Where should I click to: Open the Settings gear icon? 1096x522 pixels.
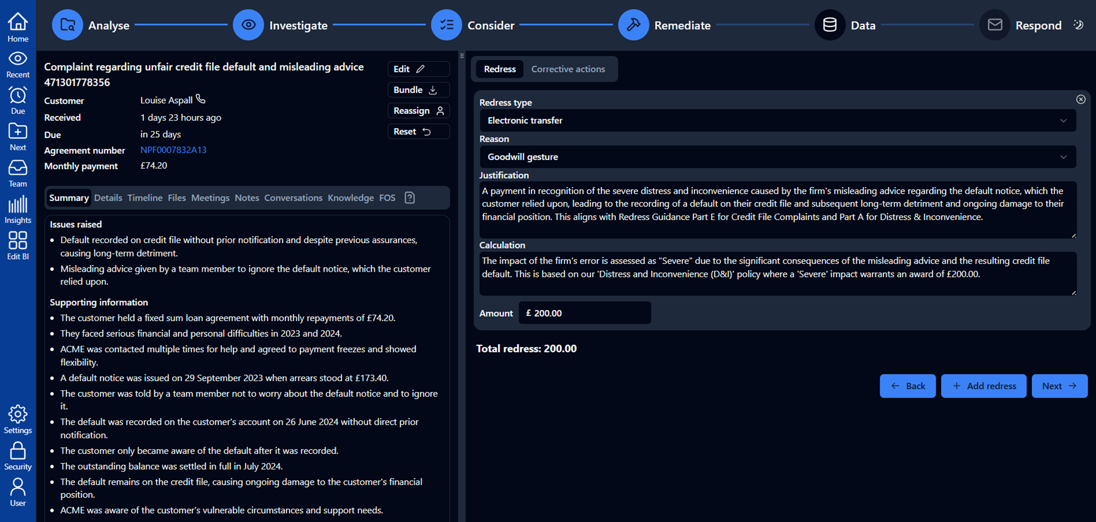point(17,415)
